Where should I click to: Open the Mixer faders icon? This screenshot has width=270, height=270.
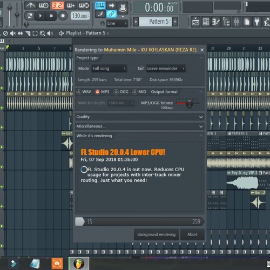pyautogui.click(x=237, y=22)
